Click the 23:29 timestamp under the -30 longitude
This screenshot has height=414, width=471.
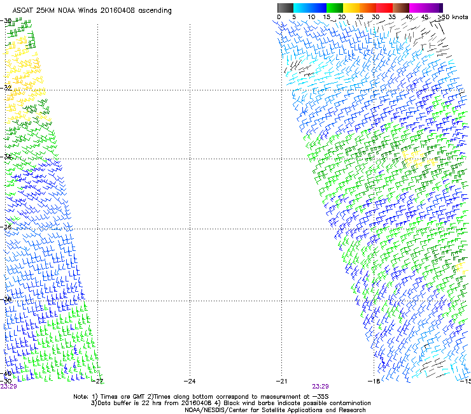pyautogui.click(x=8, y=387)
